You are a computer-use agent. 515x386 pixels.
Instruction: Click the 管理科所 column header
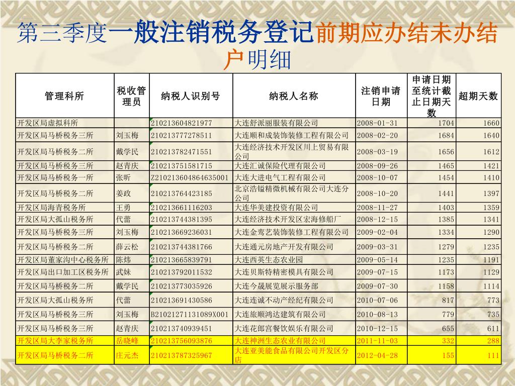point(64,96)
